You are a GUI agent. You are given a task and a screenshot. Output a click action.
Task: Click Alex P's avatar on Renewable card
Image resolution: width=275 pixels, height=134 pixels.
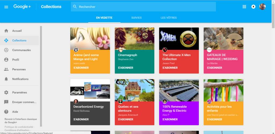165,102
